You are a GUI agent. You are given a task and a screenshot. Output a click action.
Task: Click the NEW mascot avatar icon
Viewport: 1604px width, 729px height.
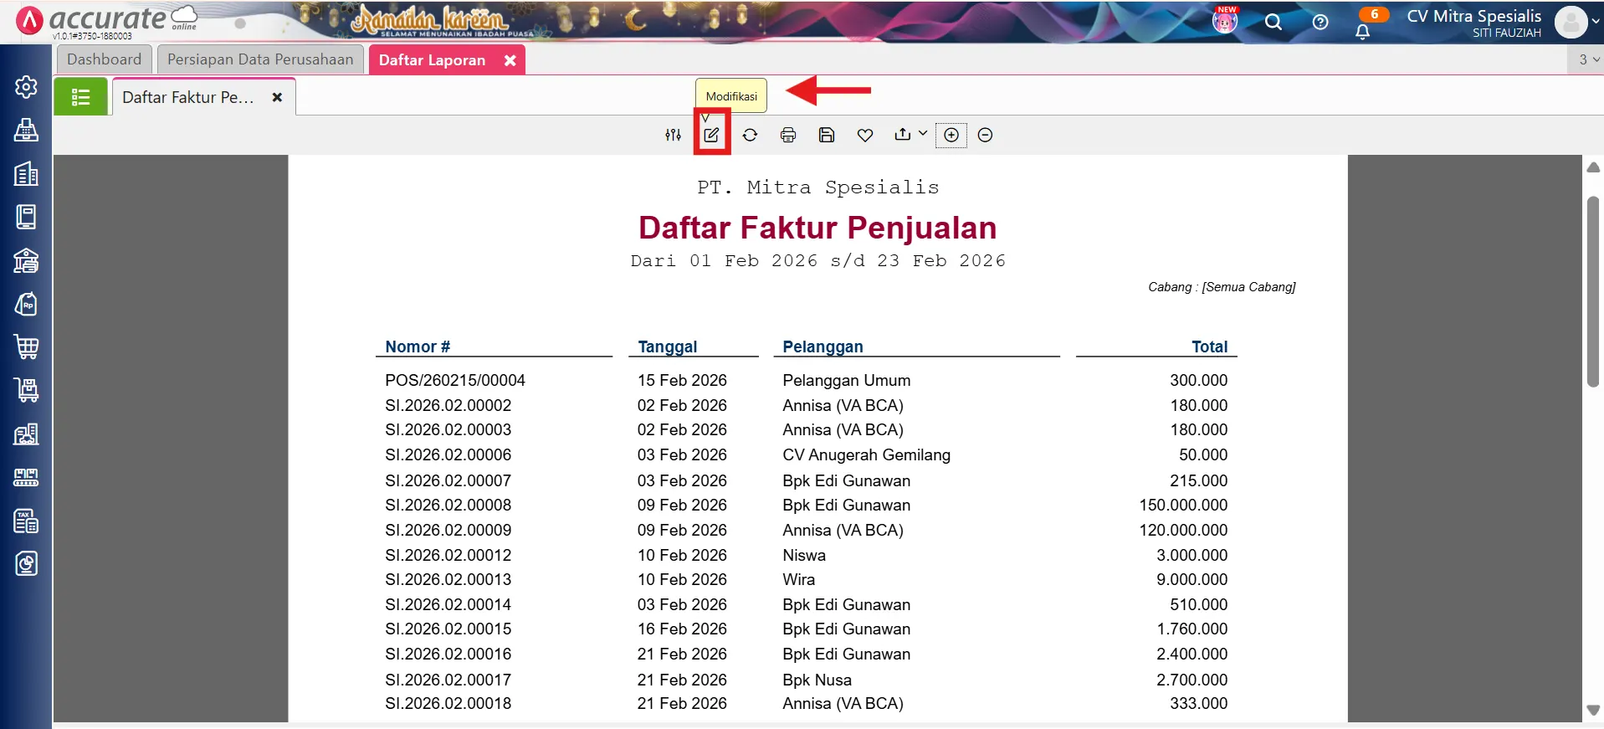coord(1225,20)
